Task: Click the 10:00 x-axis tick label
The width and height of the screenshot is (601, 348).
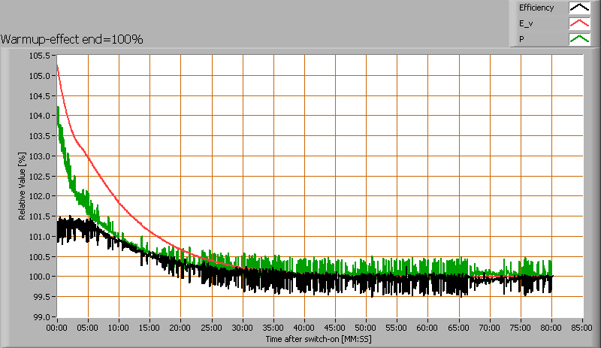Action: click(x=119, y=328)
